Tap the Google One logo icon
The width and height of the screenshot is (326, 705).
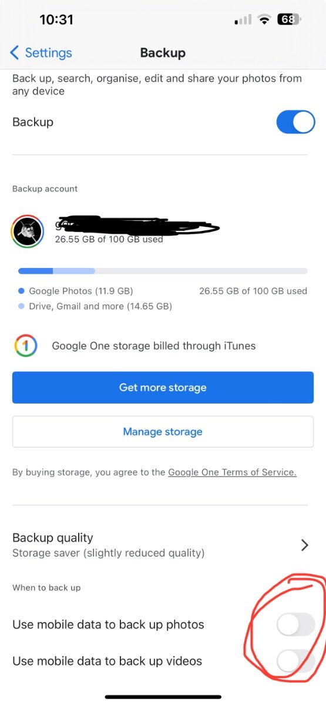(x=26, y=346)
